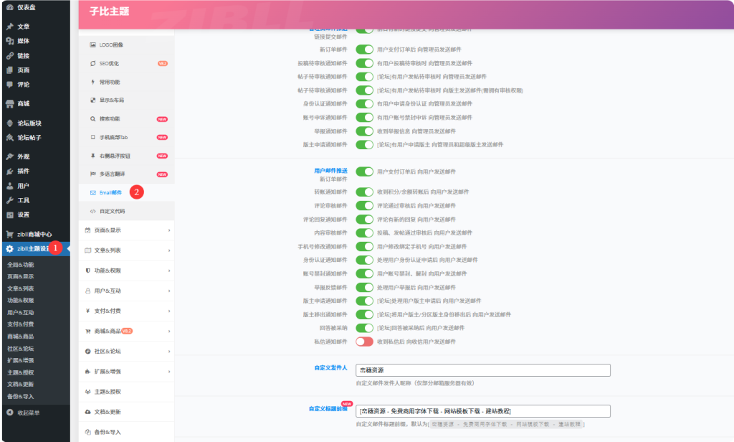Open the 备份&导入 panel item
This screenshot has width=734, height=442.
126,432
